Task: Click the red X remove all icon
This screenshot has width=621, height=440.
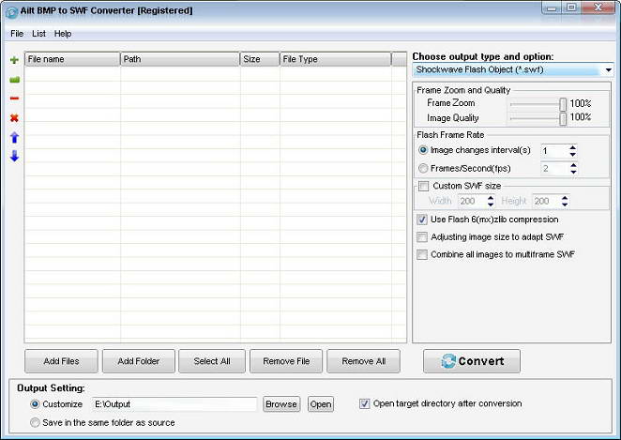Action: tap(14, 117)
